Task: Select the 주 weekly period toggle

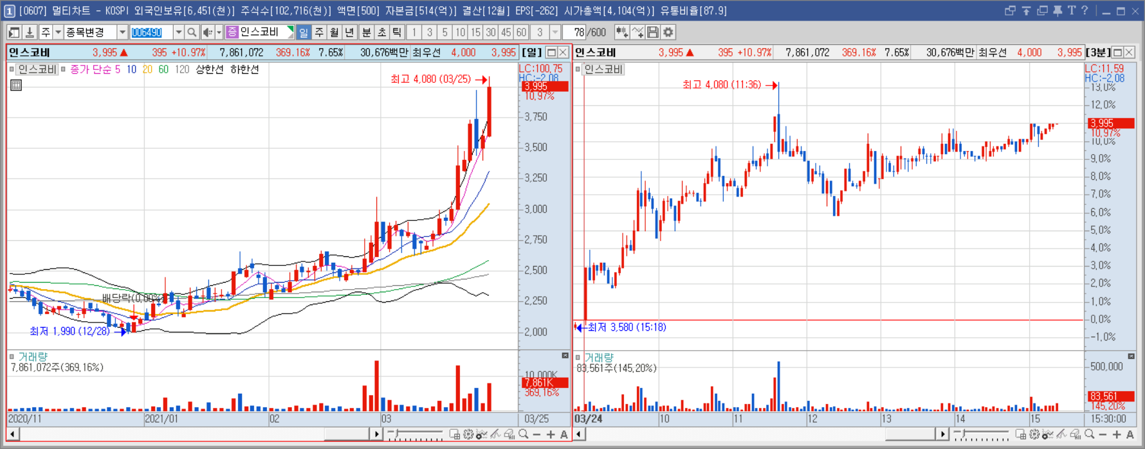Action: [319, 32]
